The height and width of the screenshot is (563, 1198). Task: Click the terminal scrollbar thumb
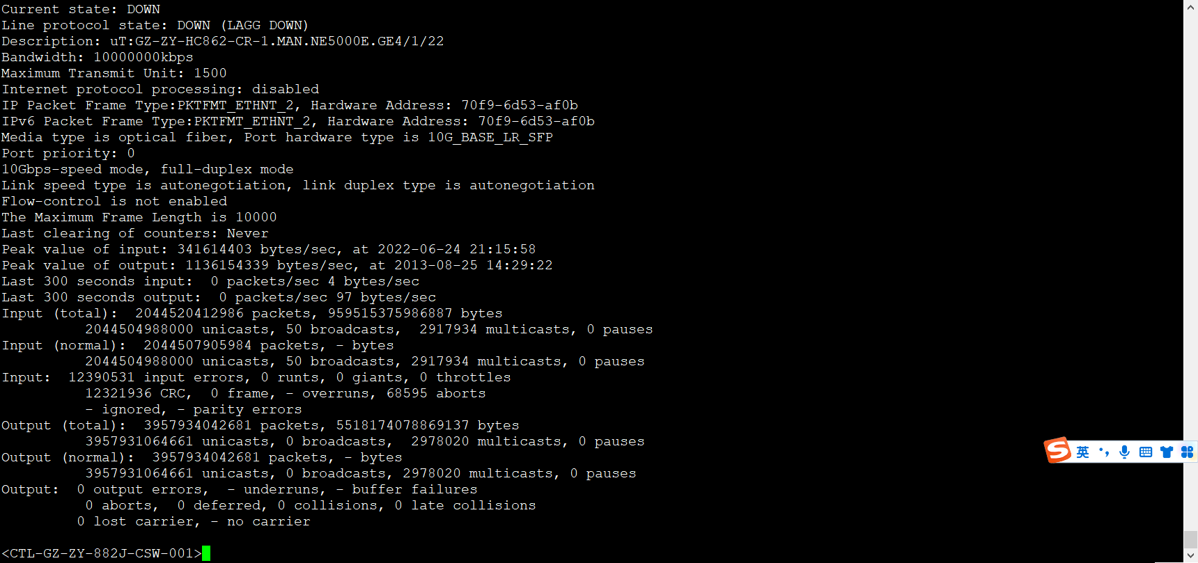click(x=1190, y=539)
